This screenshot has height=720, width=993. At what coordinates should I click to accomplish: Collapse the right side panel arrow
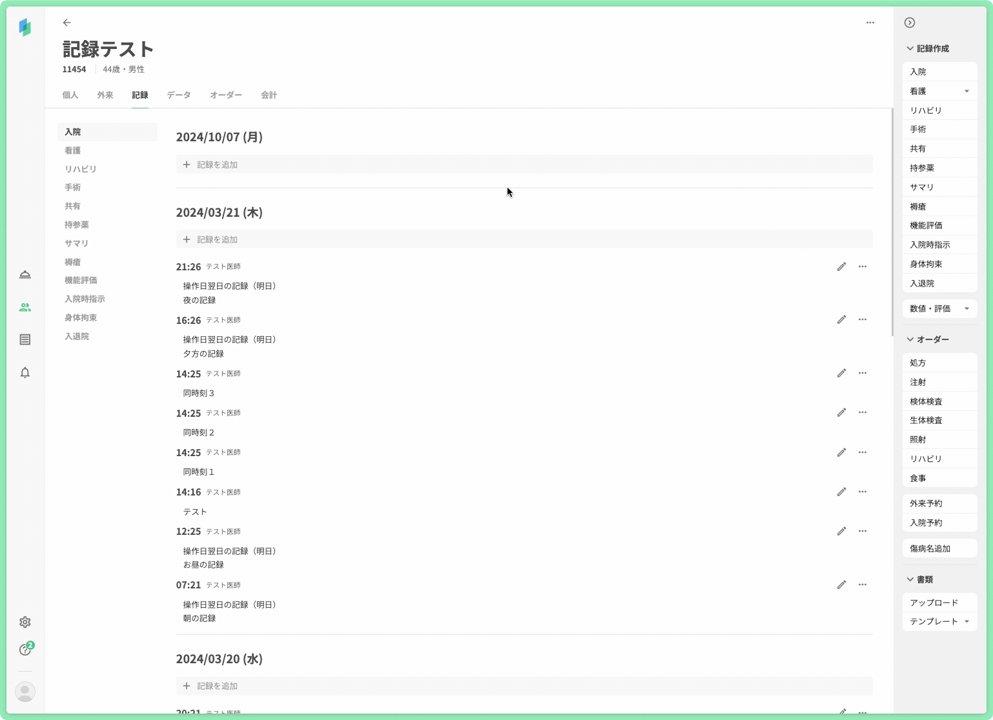[910, 23]
